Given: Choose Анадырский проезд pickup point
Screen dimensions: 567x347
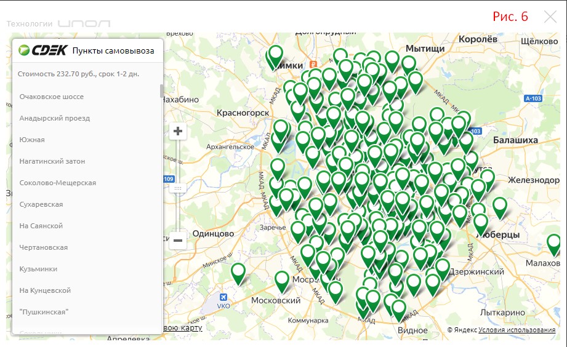Looking at the screenshot, I should point(55,118).
